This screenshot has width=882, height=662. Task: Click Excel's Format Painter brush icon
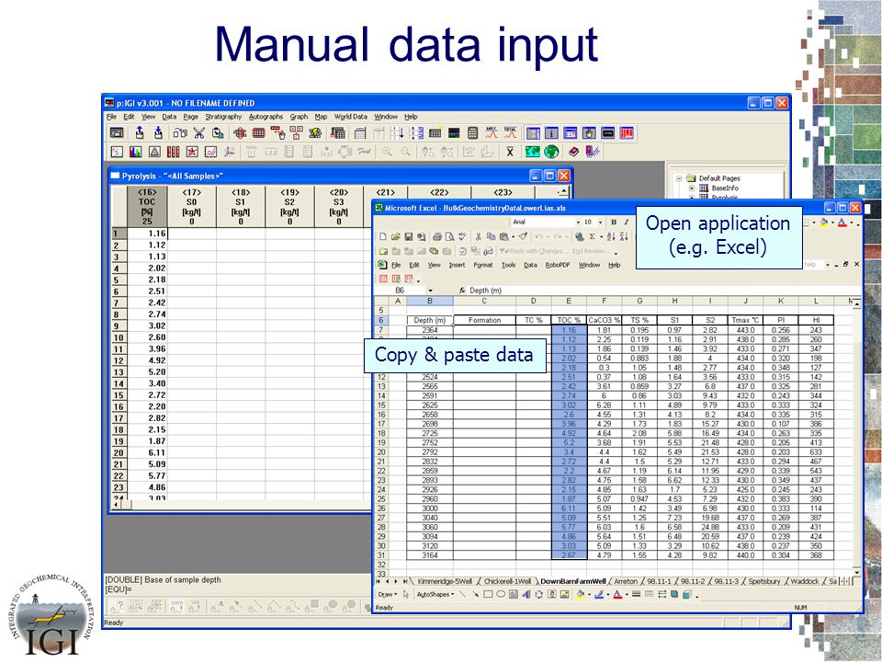click(x=523, y=237)
